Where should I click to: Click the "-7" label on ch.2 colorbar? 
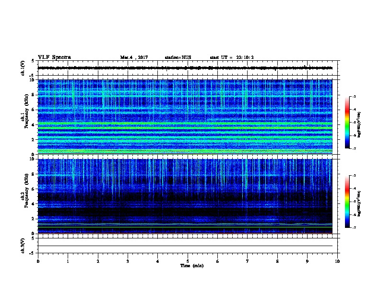pos(354,227)
